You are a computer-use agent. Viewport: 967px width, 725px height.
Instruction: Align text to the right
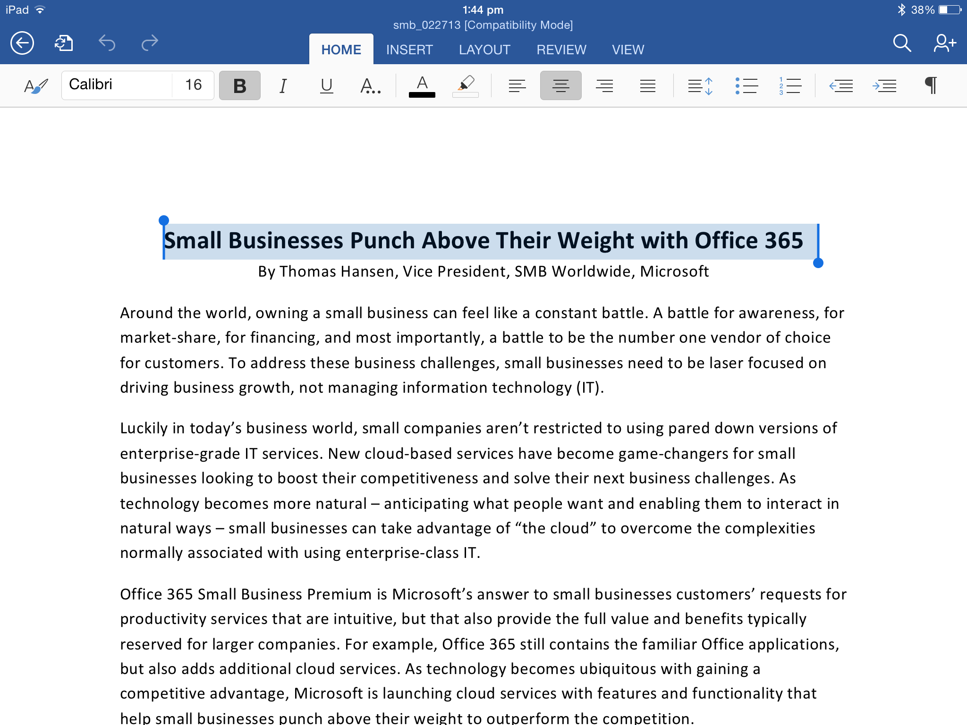coord(604,86)
